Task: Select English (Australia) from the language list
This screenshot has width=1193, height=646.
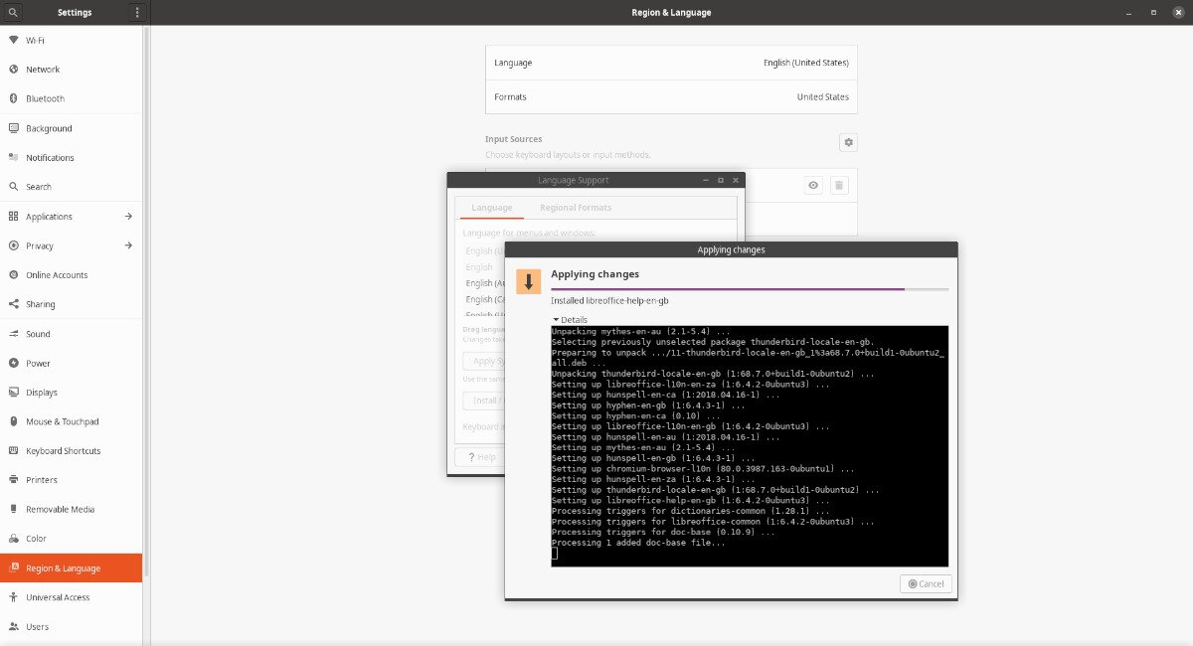Action: pos(484,283)
